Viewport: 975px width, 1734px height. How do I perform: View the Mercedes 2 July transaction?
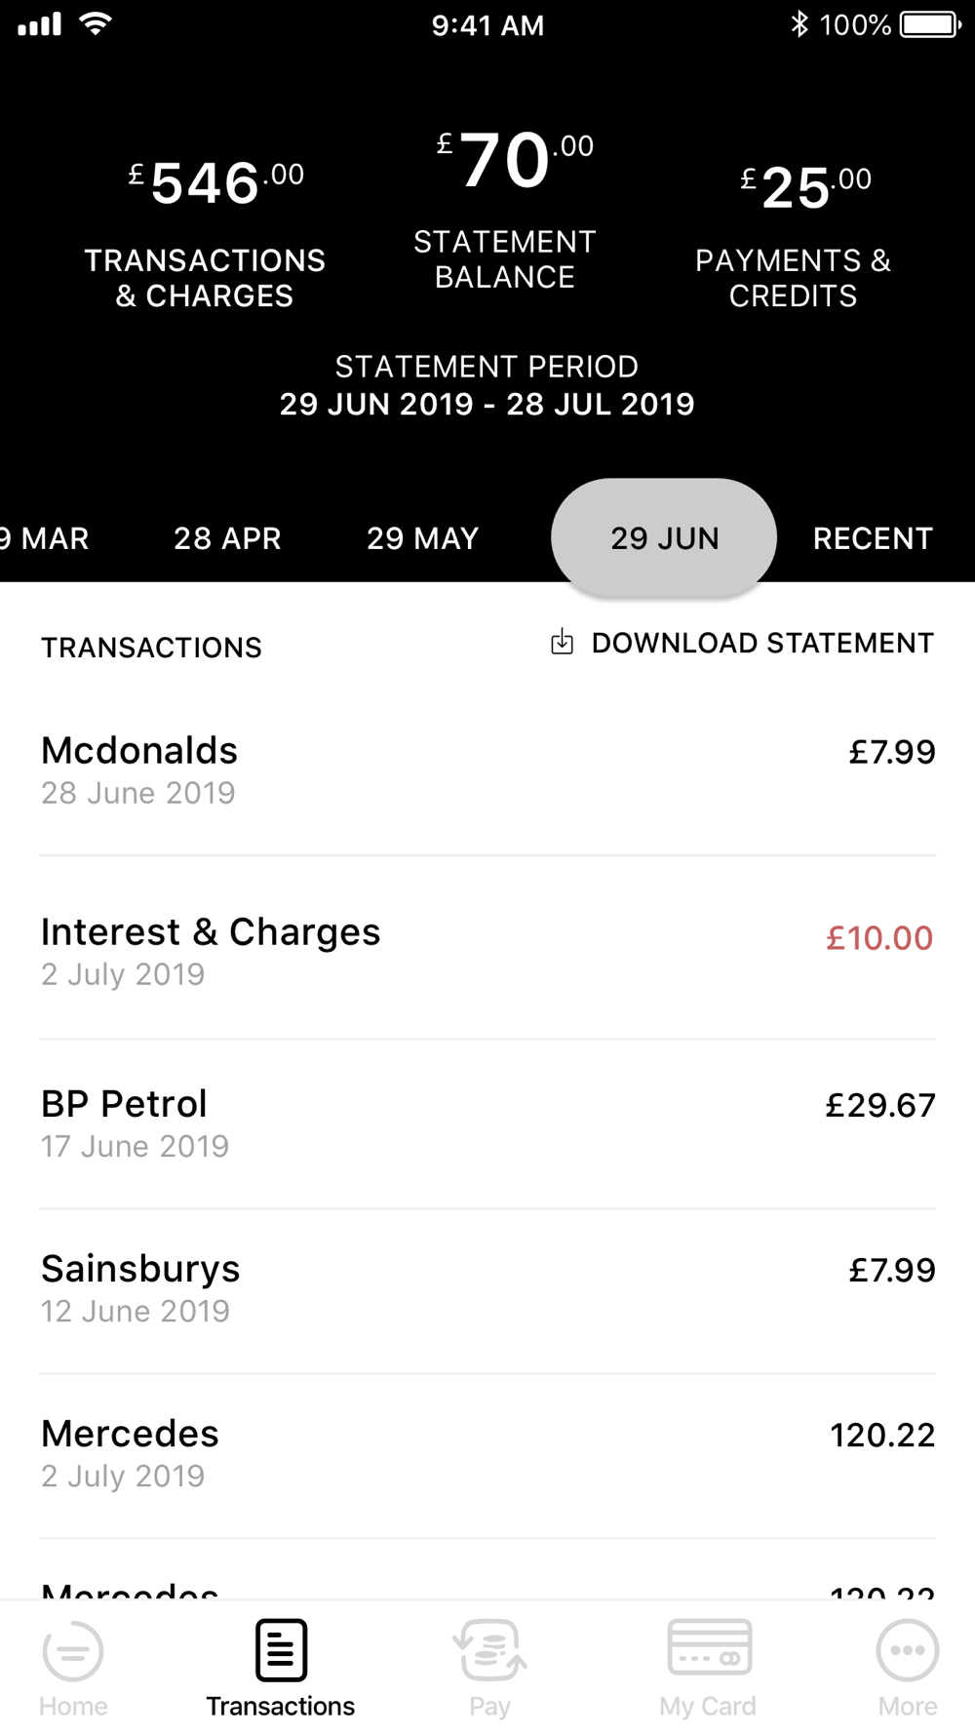pos(487,1453)
